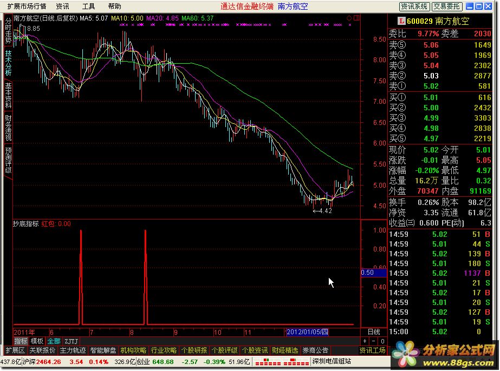
Task: Click the 买① price 5.01 row
Action: [x=440, y=97]
